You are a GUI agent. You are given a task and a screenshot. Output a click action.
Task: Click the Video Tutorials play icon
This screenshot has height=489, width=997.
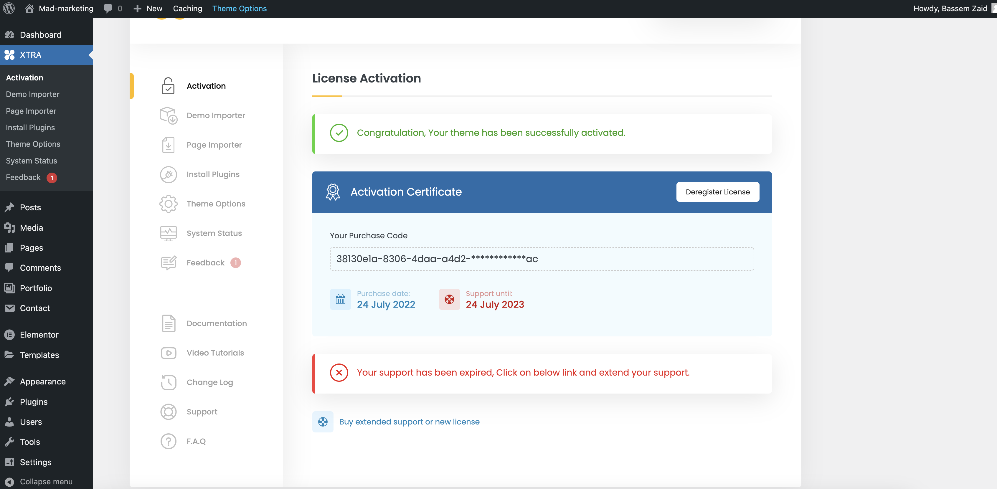[x=168, y=353]
